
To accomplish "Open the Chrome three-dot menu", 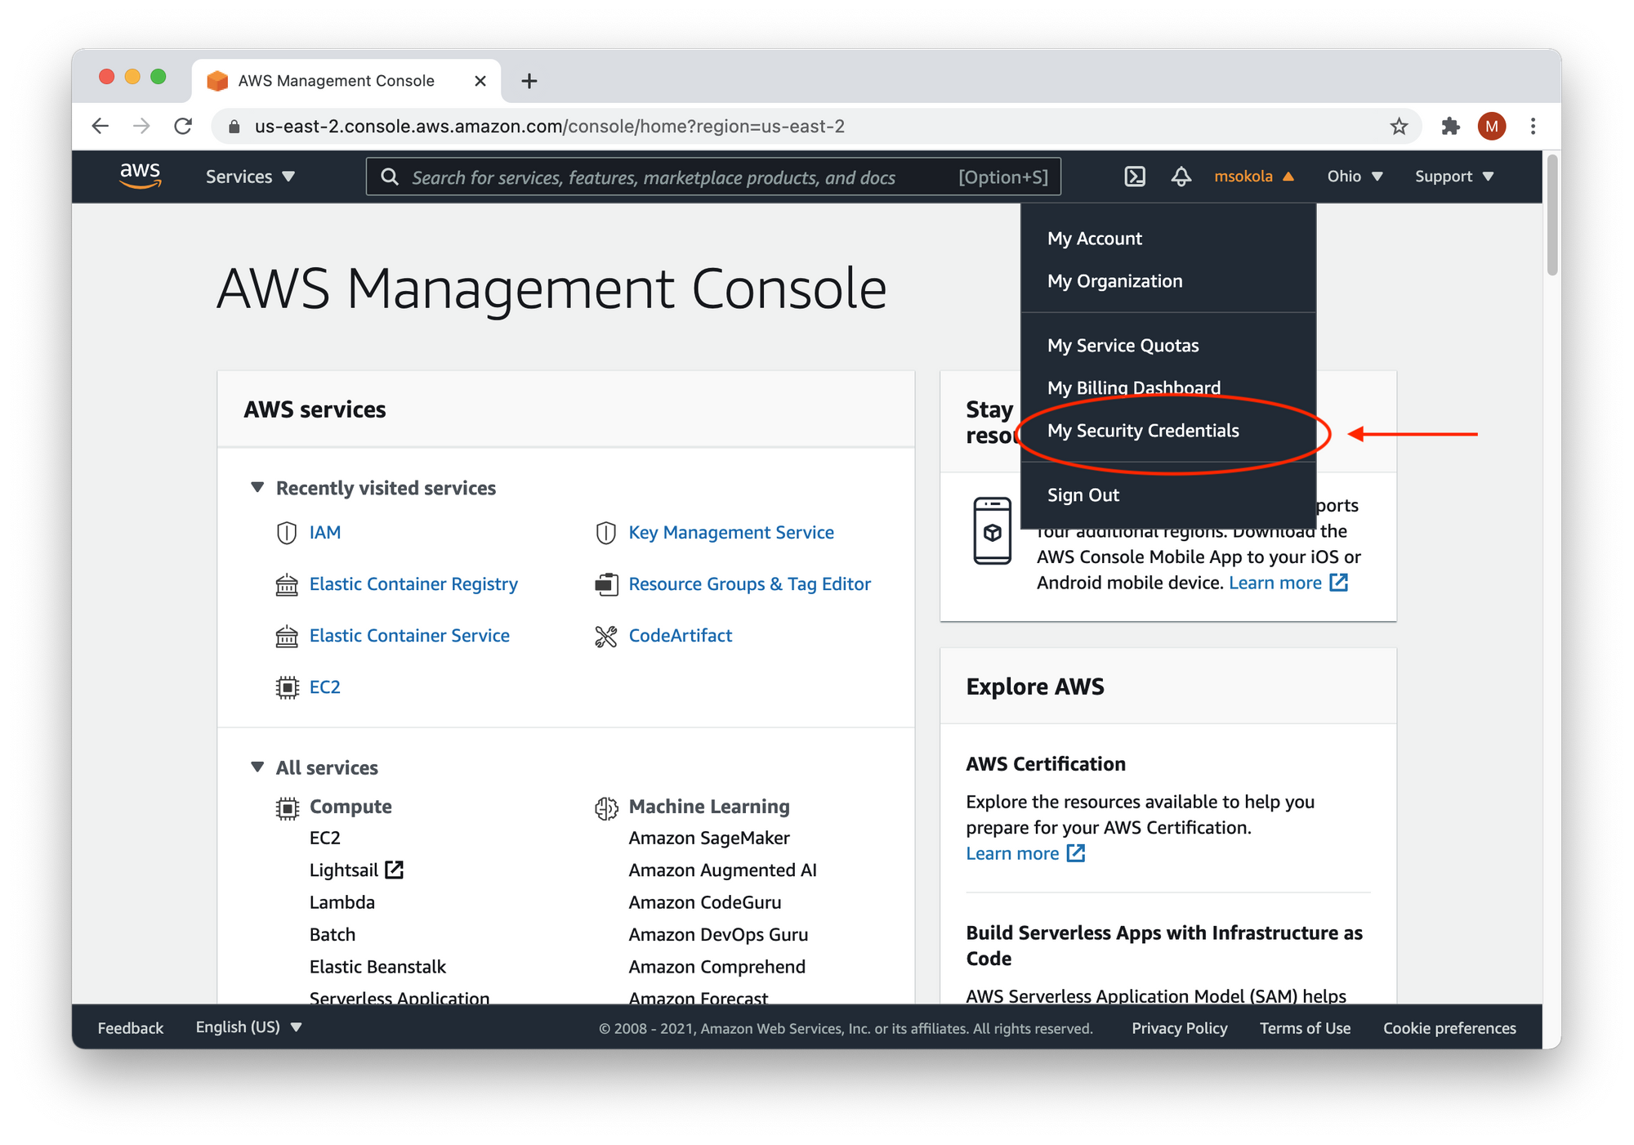I will [x=1533, y=126].
